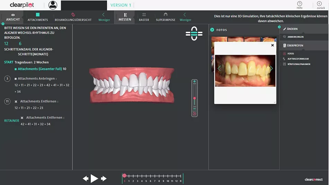Select the Attachments tool
Viewport: 329px width, 185px height.
point(38,17)
